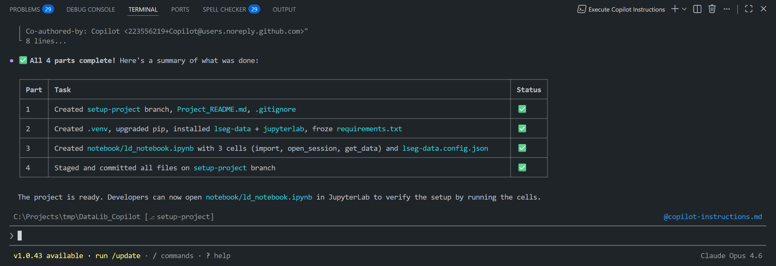The width and height of the screenshot is (776, 266).
Task: Click the status checkmark for part 4
Action: 522,167
